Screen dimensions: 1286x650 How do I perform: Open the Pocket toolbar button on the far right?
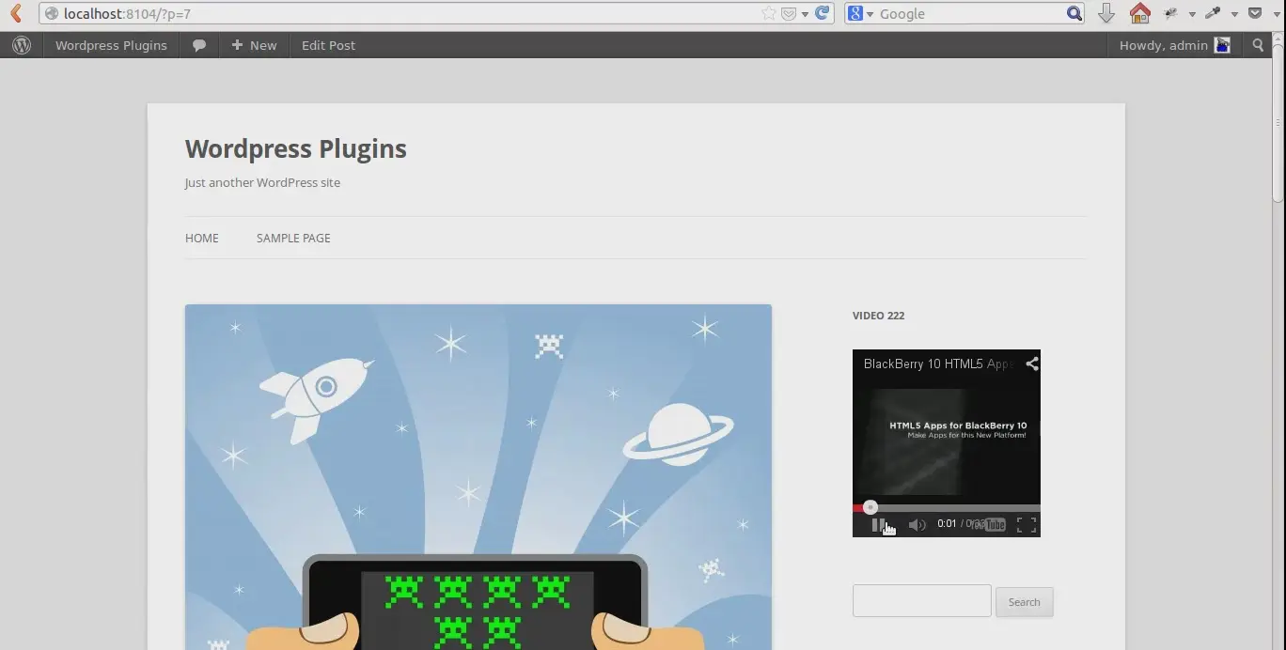(x=1255, y=13)
